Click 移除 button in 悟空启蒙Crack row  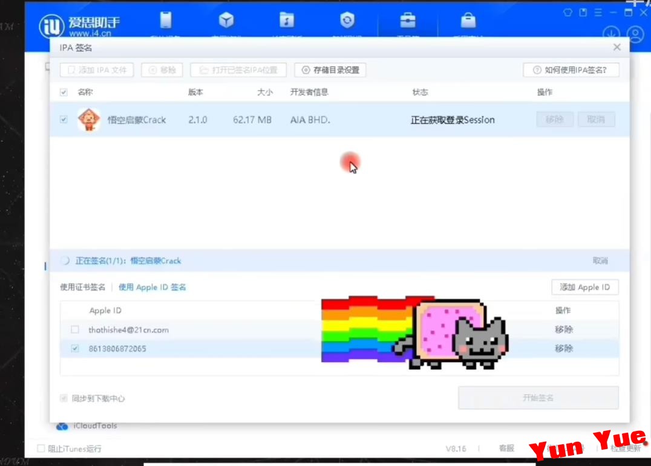pyautogui.click(x=555, y=120)
